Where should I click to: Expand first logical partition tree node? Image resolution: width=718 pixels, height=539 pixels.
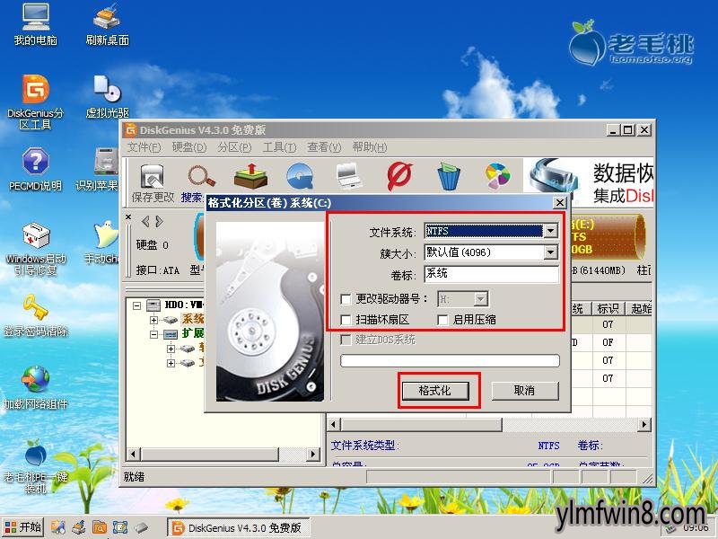click(171, 349)
